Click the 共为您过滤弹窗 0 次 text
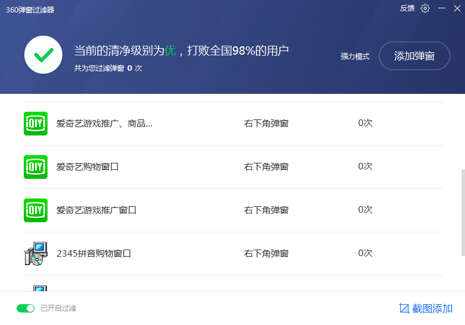Screen dimensions: 465x325 click(x=108, y=68)
